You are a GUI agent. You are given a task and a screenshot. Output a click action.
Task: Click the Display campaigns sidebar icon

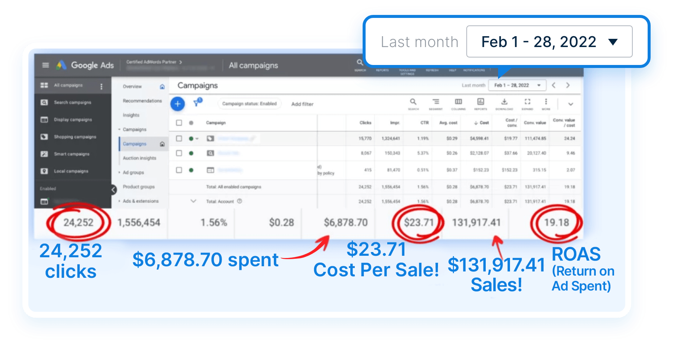(x=44, y=119)
